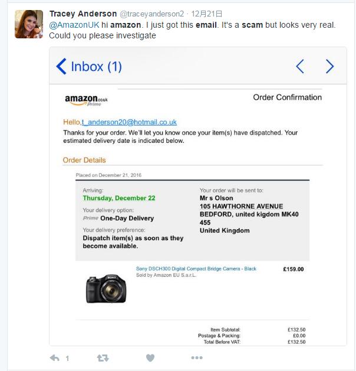The width and height of the screenshot is (356, 371).
Task: Click the Amazon.co.uk Prime logo
Action: tap(86, 100)
